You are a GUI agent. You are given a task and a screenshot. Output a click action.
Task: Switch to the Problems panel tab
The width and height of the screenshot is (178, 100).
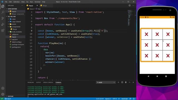click(31, 82)
